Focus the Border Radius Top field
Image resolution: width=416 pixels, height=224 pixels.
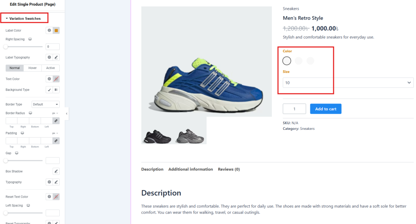[12, 121]
